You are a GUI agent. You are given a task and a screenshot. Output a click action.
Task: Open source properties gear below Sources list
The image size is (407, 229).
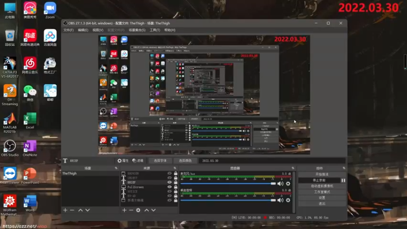pyautogui.click(x=138, y=210)
